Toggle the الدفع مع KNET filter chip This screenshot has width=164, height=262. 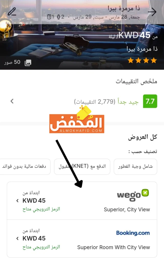click(x=82, y=167)
